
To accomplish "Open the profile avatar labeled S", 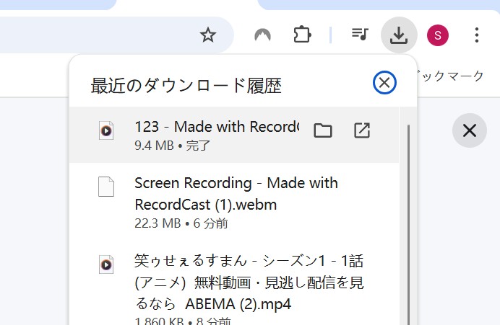I will coord(438,35).
